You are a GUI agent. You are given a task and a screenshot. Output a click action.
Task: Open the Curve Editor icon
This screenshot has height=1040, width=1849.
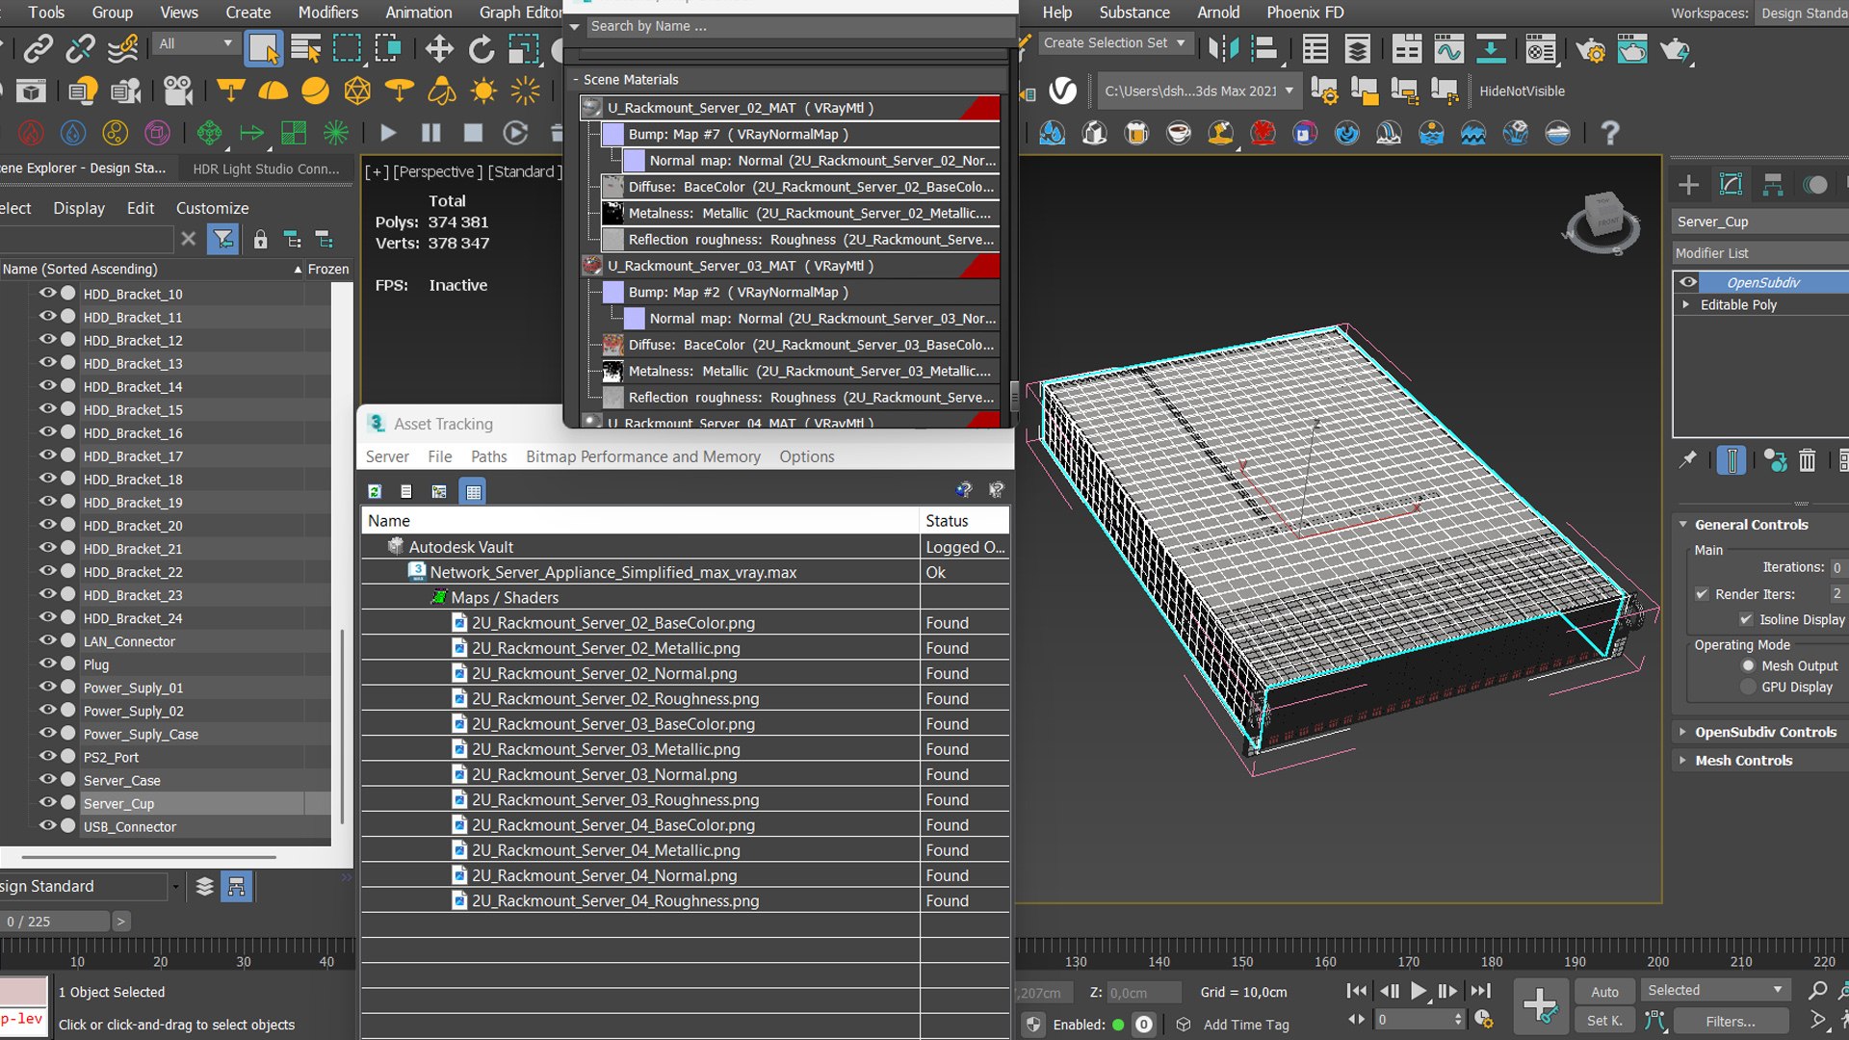(x=1448, y=48)
